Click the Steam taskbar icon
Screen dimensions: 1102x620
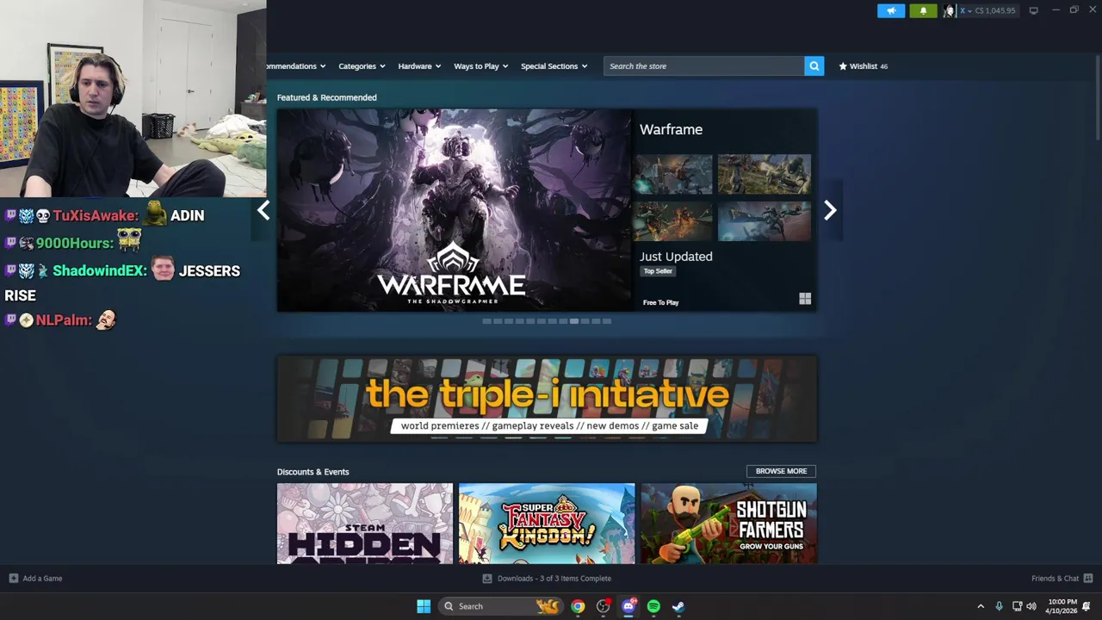point(678,606)
